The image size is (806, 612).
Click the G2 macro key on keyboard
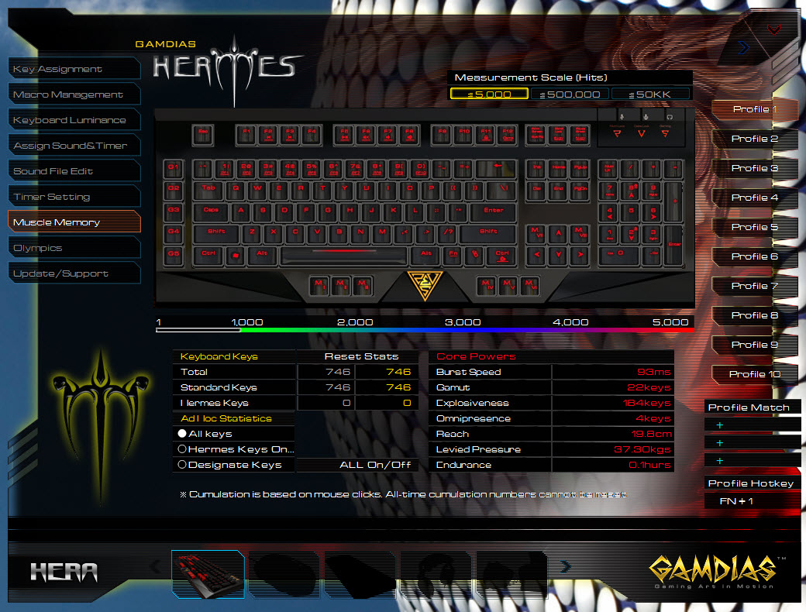(174, 190)
